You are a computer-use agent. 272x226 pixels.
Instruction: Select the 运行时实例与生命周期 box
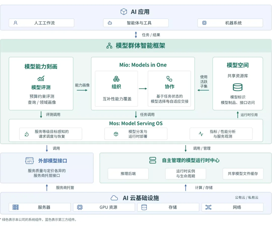coord(186,174)
